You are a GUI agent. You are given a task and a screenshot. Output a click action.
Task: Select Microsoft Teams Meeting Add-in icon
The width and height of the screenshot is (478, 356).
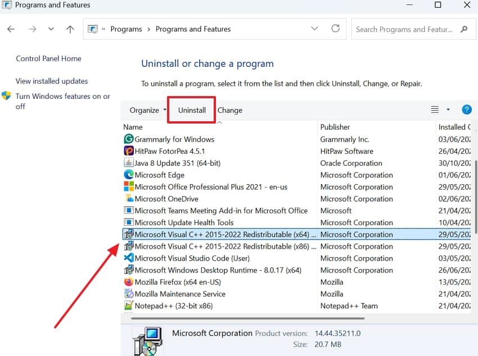(x=129, y=210)
